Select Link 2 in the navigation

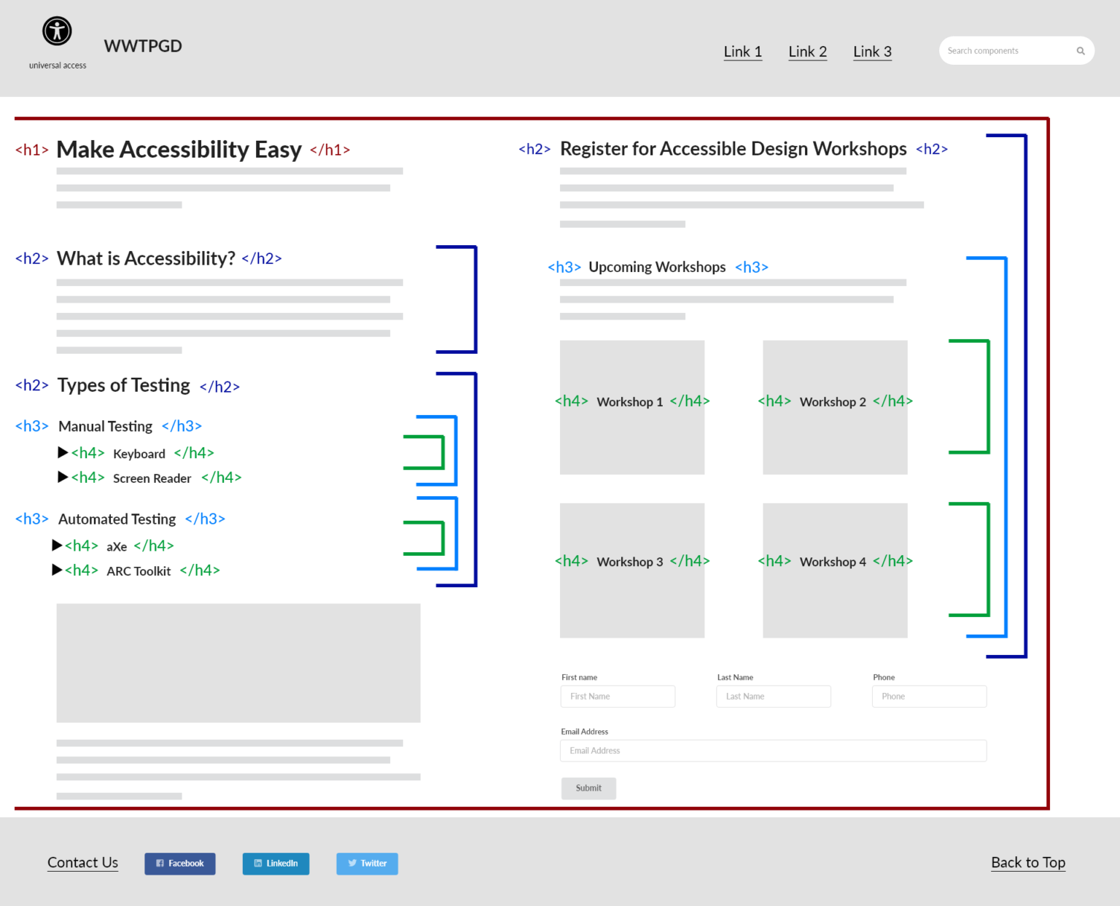coord(807,52)
